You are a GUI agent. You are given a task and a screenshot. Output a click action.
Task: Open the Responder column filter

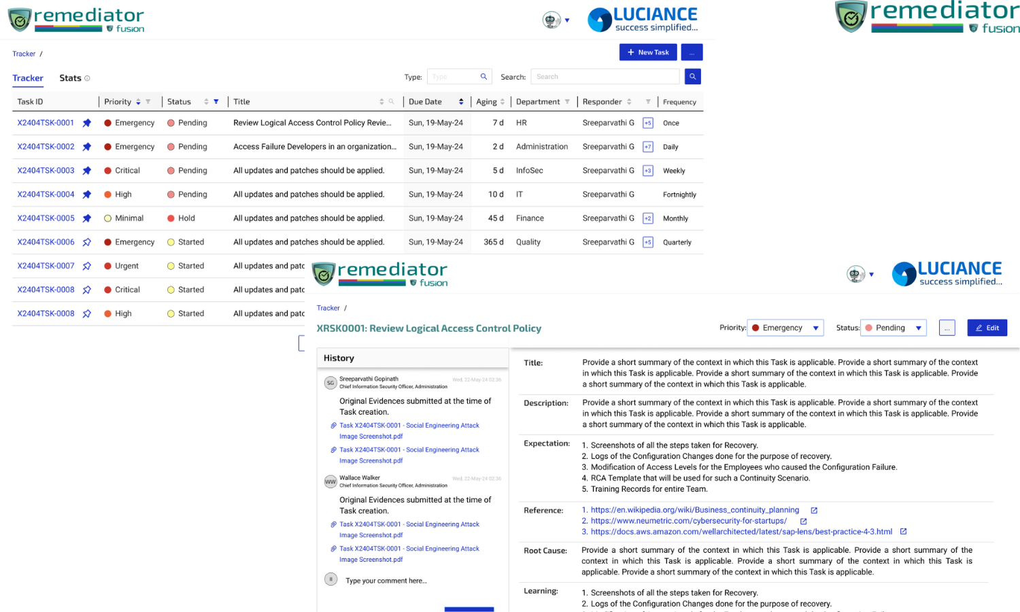click(x=648, y=101)
